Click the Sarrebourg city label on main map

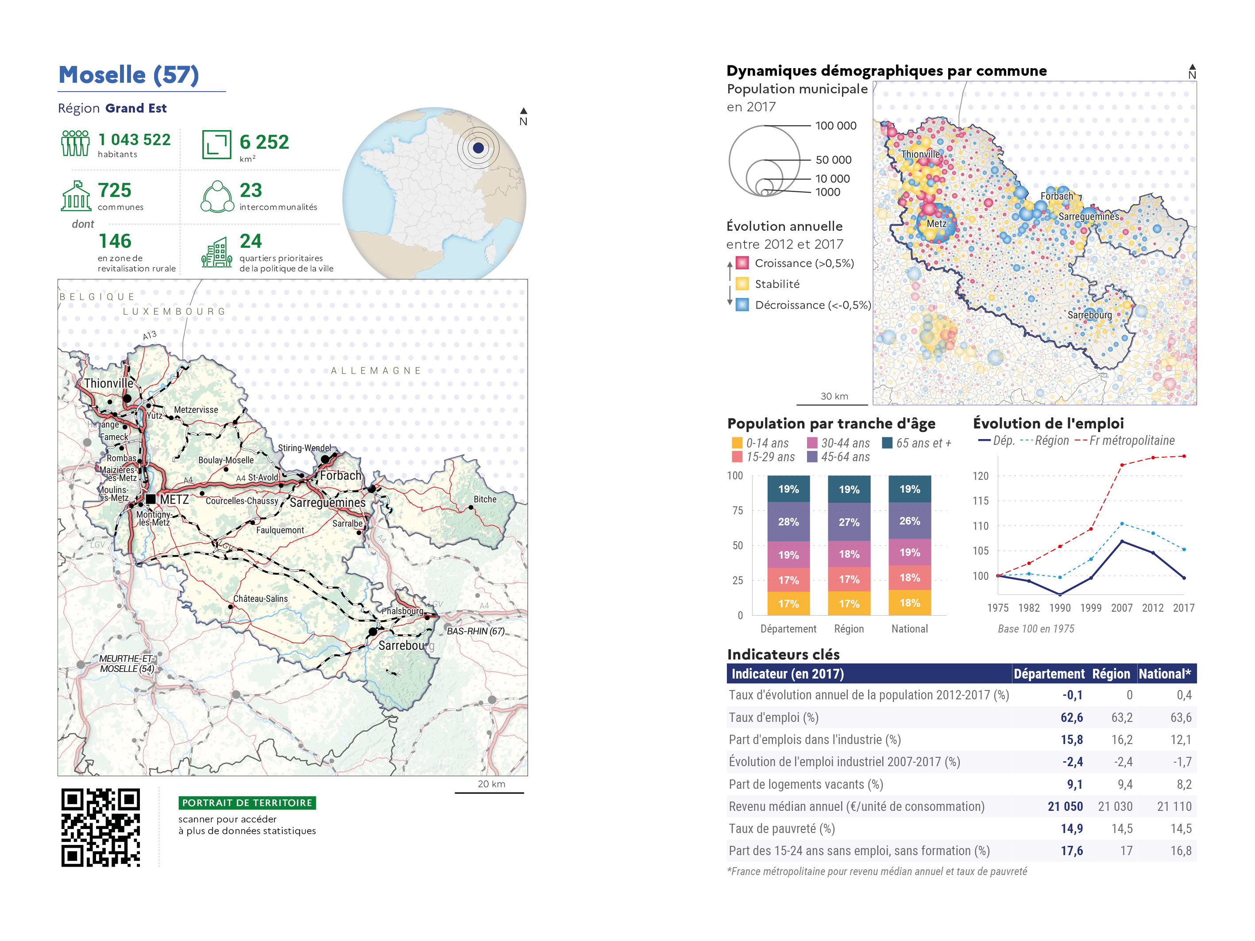[x=405, y=645]
